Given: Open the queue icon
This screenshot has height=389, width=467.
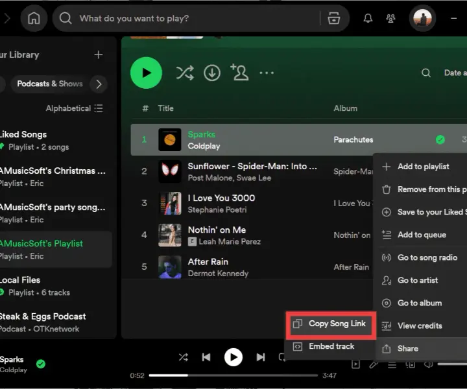Looking at the screenshot, I should pos(392,364).
